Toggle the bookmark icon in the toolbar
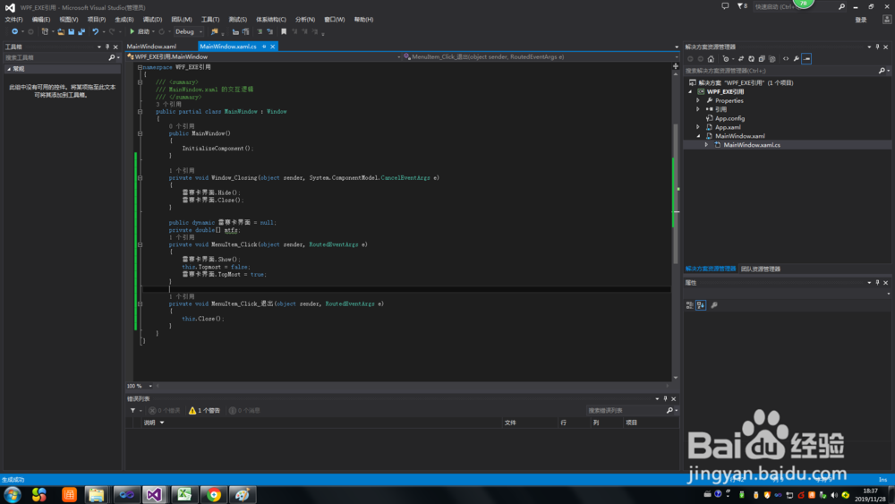The width and height of the screenshot is (895, 504). [x=284, y=31]
